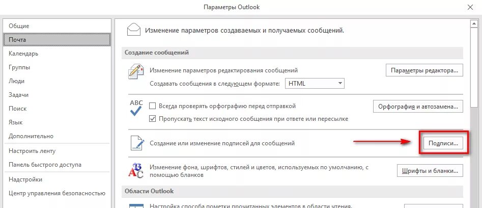
Task: Open the HTML message format dropdown
Action: point(315,84)
